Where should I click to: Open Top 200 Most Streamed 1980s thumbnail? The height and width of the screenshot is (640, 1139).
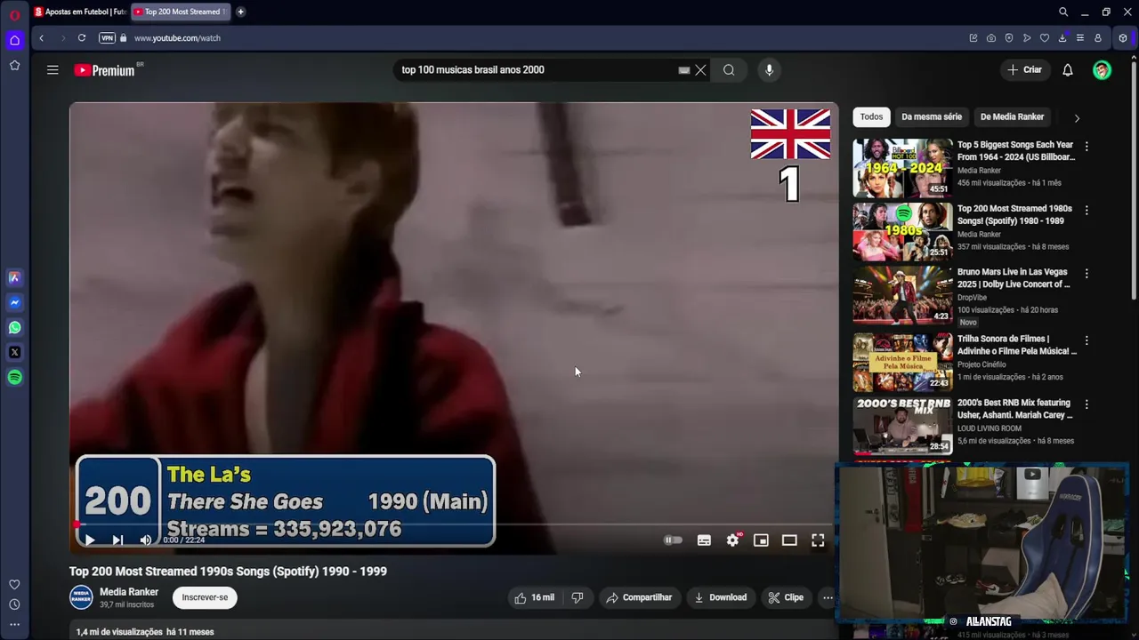[x=902, y=230]
